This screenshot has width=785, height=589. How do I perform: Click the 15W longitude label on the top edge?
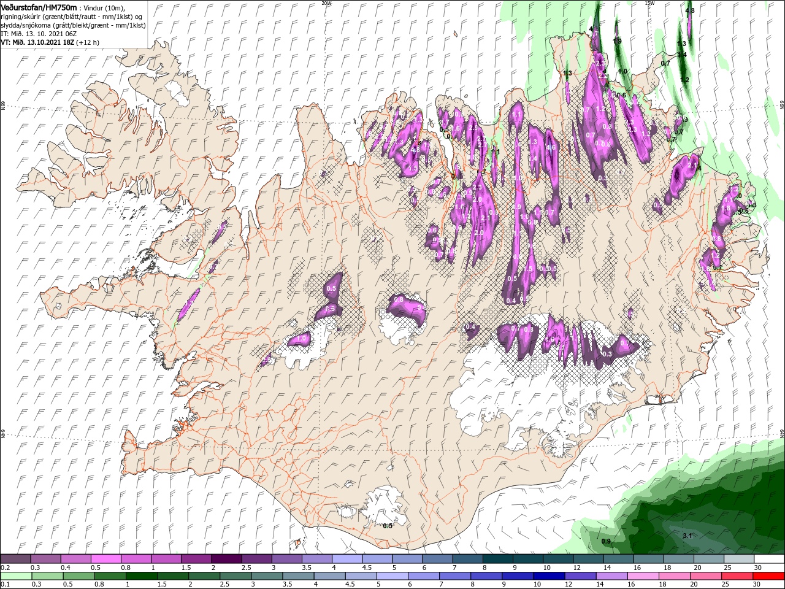point(649,2)
